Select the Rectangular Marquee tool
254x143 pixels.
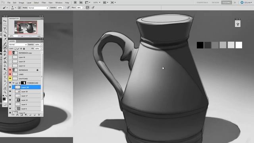pyautogui.click(x=5, y=25)
